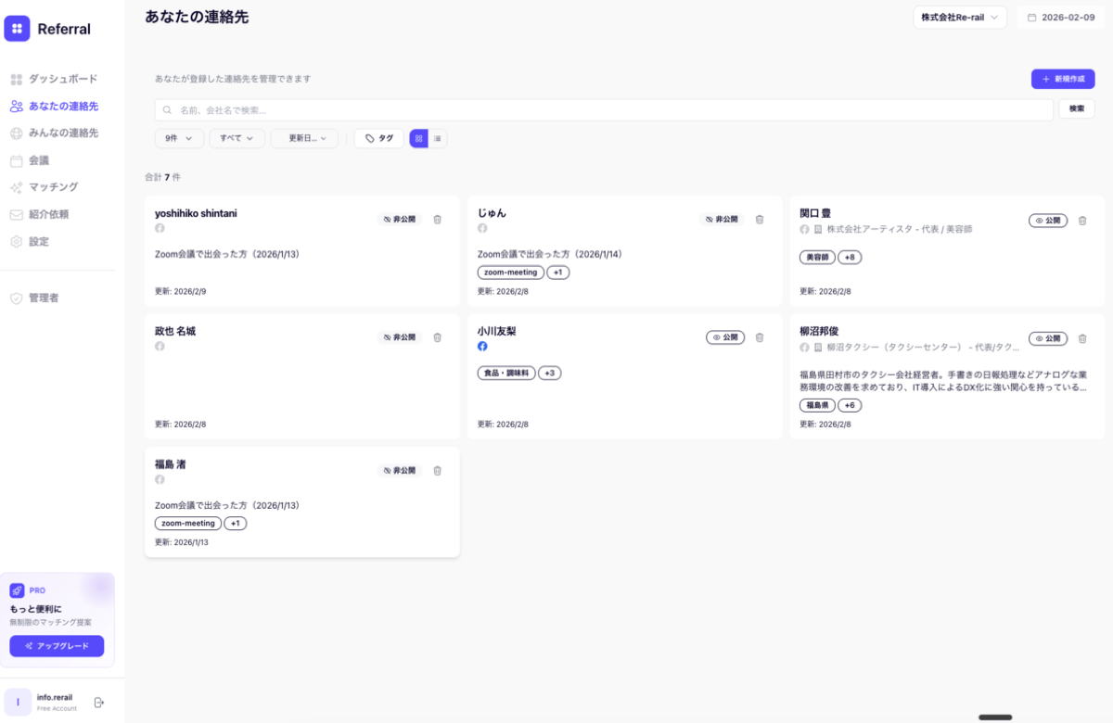Switch to list view layout
The height and width of the screenshot is (723, 1113).
point(436,137)
